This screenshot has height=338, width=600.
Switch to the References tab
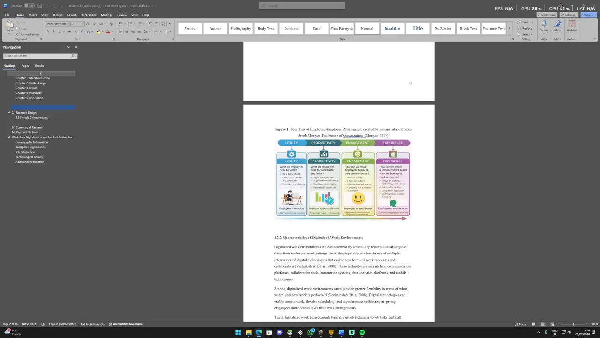pyautogui.click(x=89, y=15)
